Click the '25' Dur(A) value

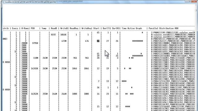tap(117, 56)
